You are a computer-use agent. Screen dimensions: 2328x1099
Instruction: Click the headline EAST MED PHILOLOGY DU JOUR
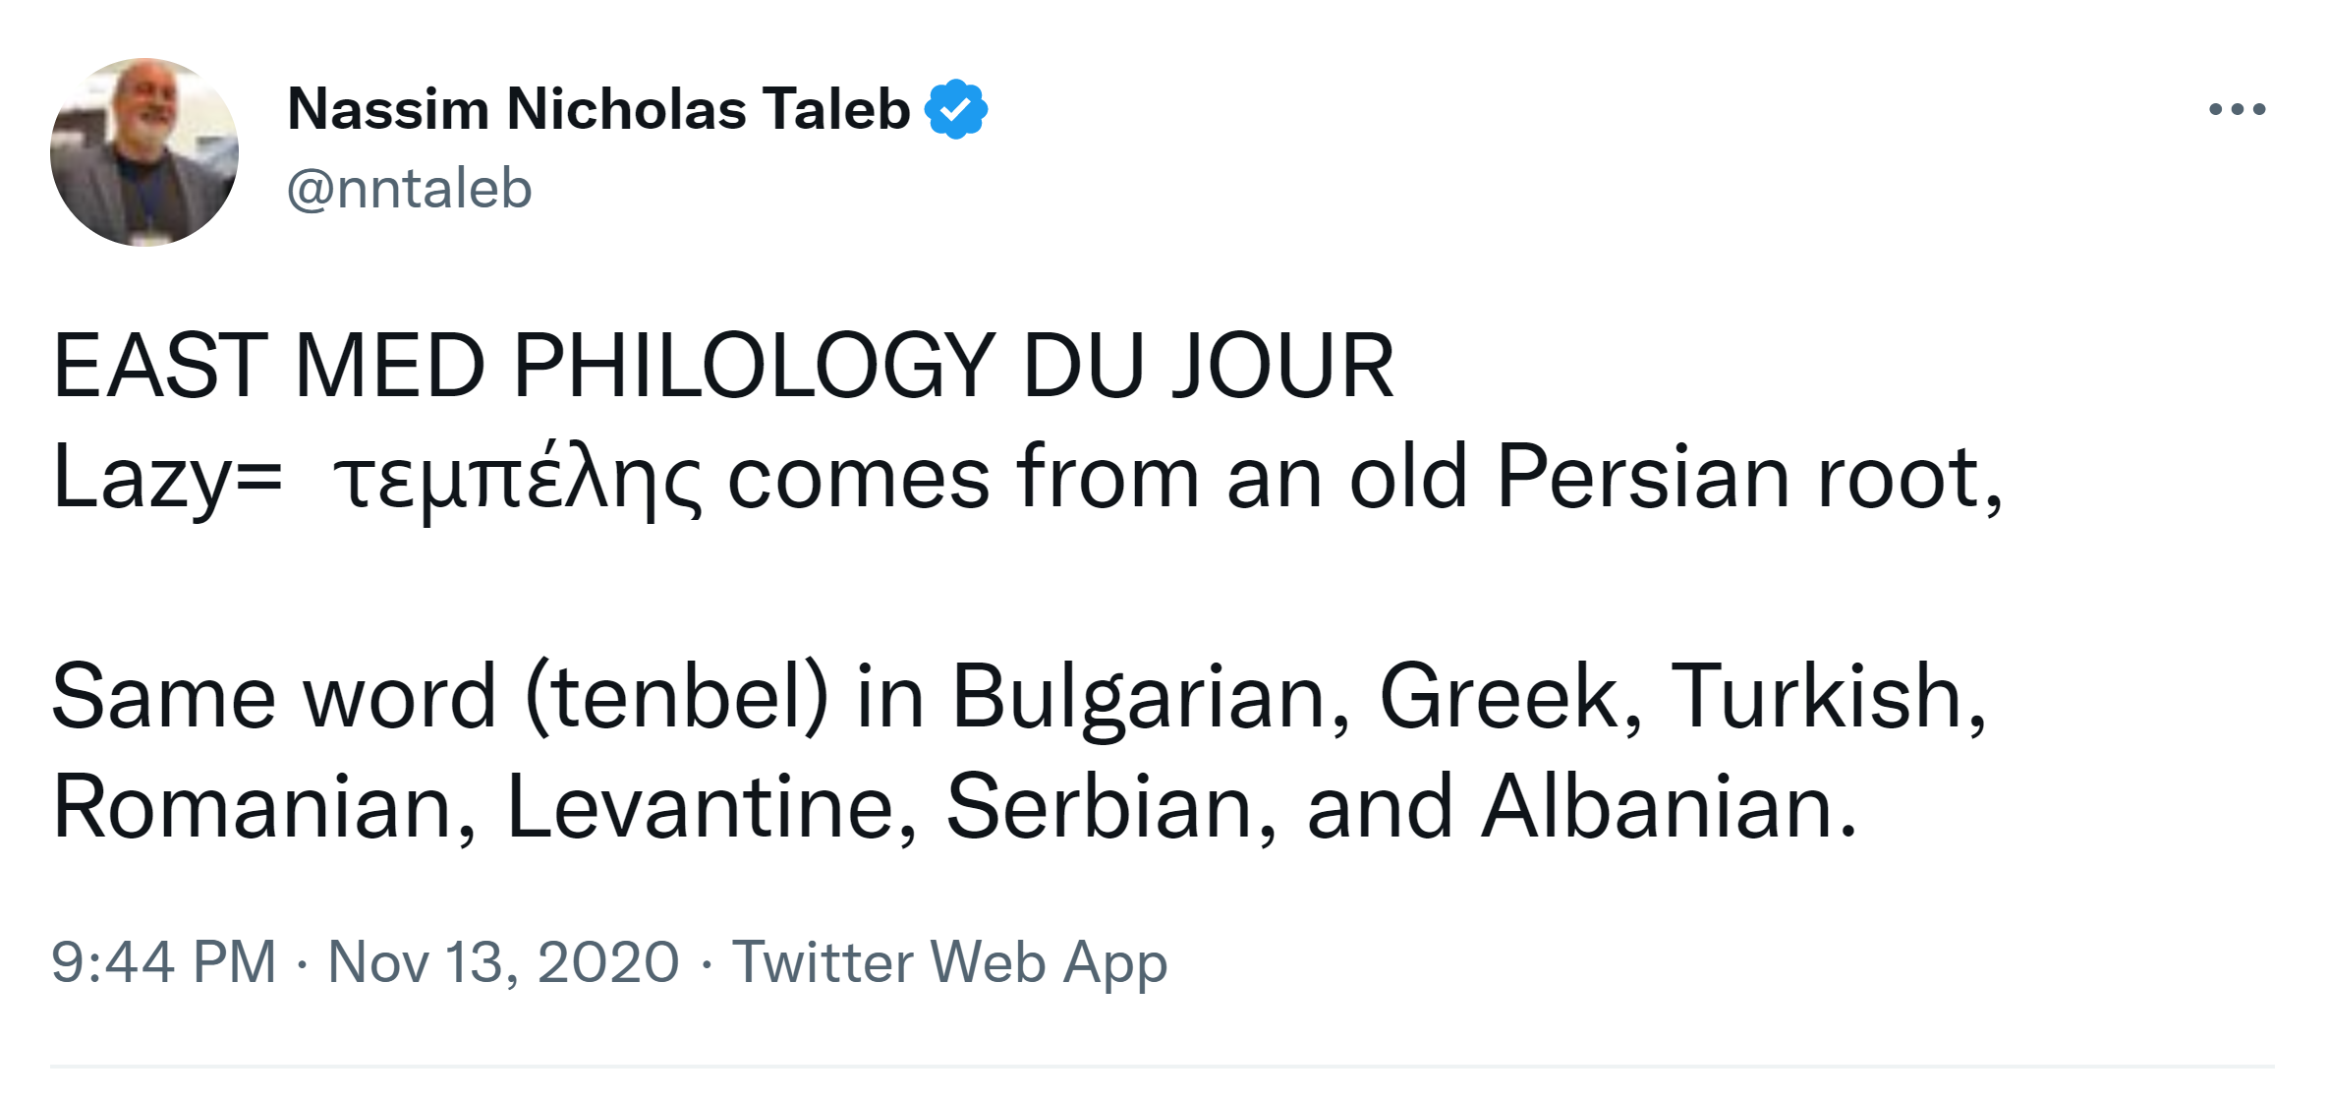(x=722, y=366)
